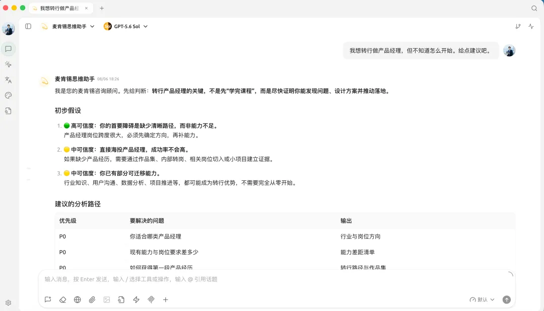Toggle the sidebar panel icon
544x311 pixels.
(28, 26)
